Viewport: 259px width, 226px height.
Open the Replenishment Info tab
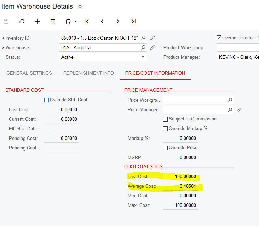click(x=88, y=73)
